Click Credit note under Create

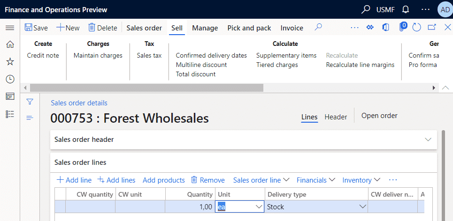click(43, 55)
